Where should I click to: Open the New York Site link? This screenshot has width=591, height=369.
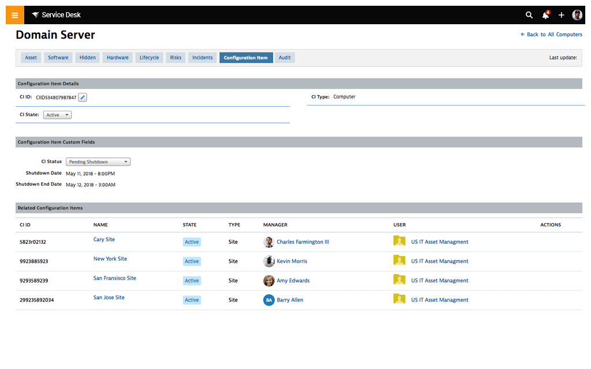point(110,259)
